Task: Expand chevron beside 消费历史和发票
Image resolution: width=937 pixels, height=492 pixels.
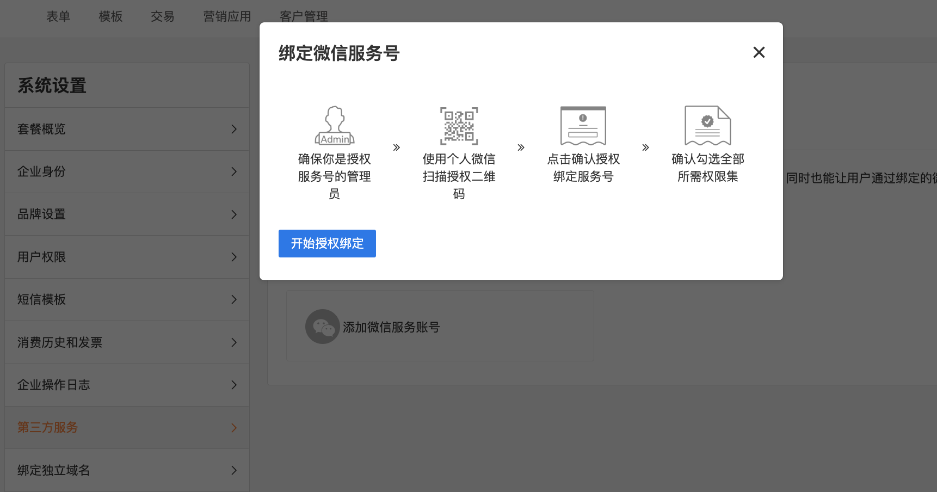Action: click(x=234, y=342)
